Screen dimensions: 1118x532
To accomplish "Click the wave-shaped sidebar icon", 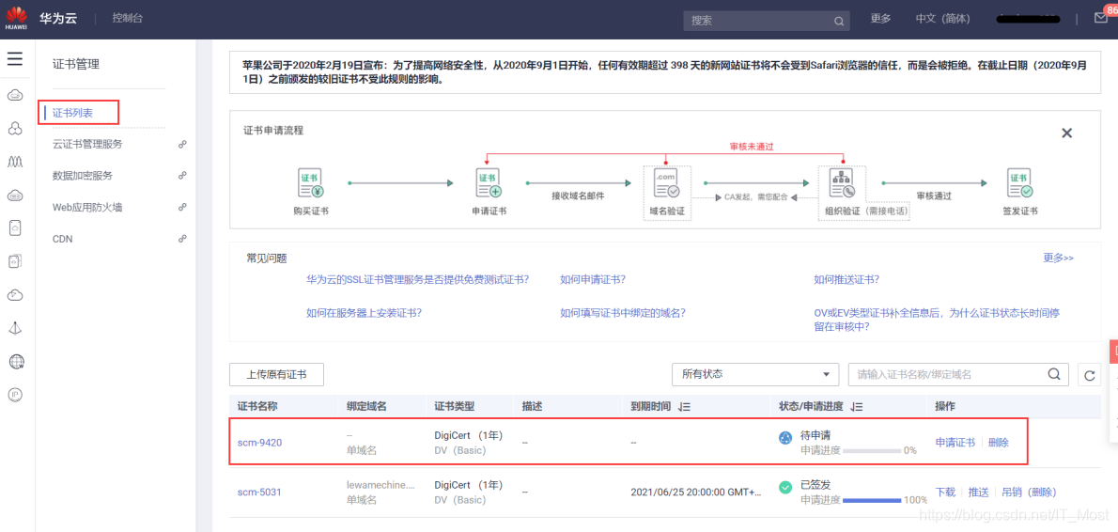I will tap(15, 161).
